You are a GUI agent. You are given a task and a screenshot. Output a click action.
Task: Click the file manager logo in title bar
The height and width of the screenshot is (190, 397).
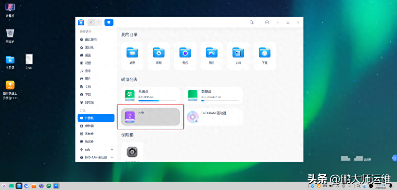(x=81, y=22)
